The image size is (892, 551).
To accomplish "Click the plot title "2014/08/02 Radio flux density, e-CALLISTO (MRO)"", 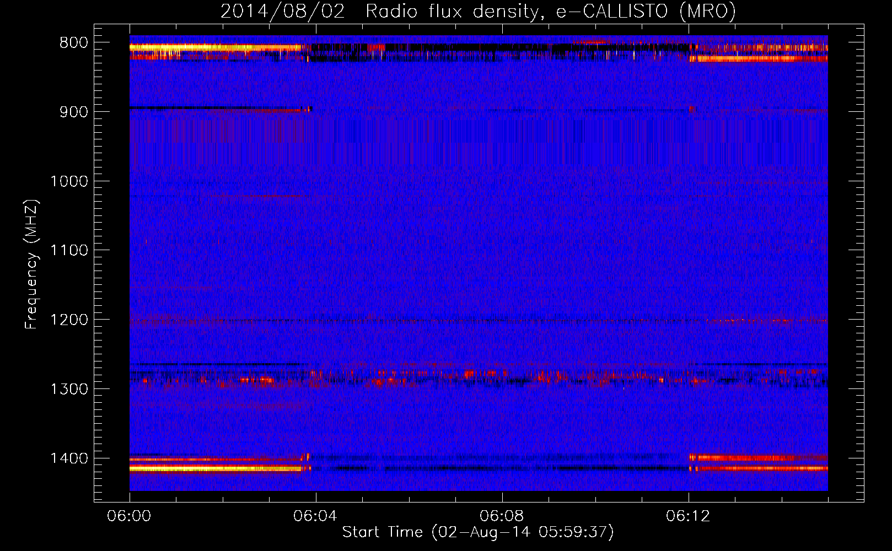I will click(478, 12).
